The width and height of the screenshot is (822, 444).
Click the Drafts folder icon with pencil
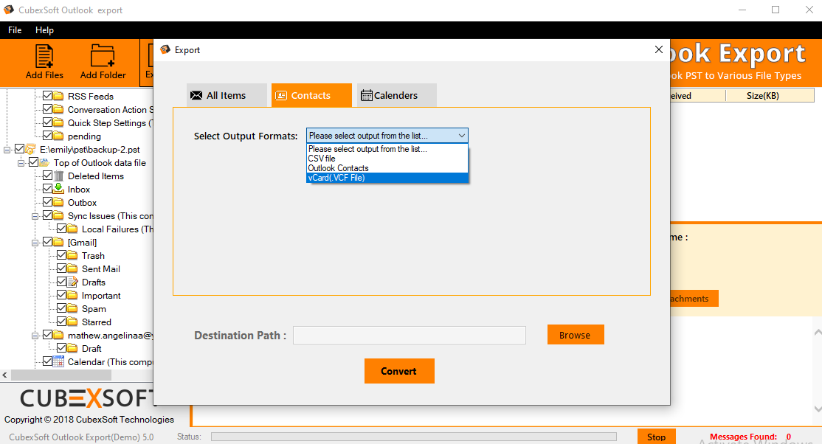pyautogui.click(x=72, y=282)
